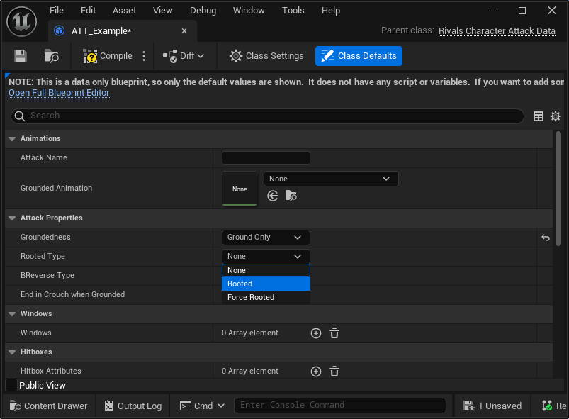Open Full Blueprint Editor link
Viewport: 569px width, 419px height.
coord(59,93)
